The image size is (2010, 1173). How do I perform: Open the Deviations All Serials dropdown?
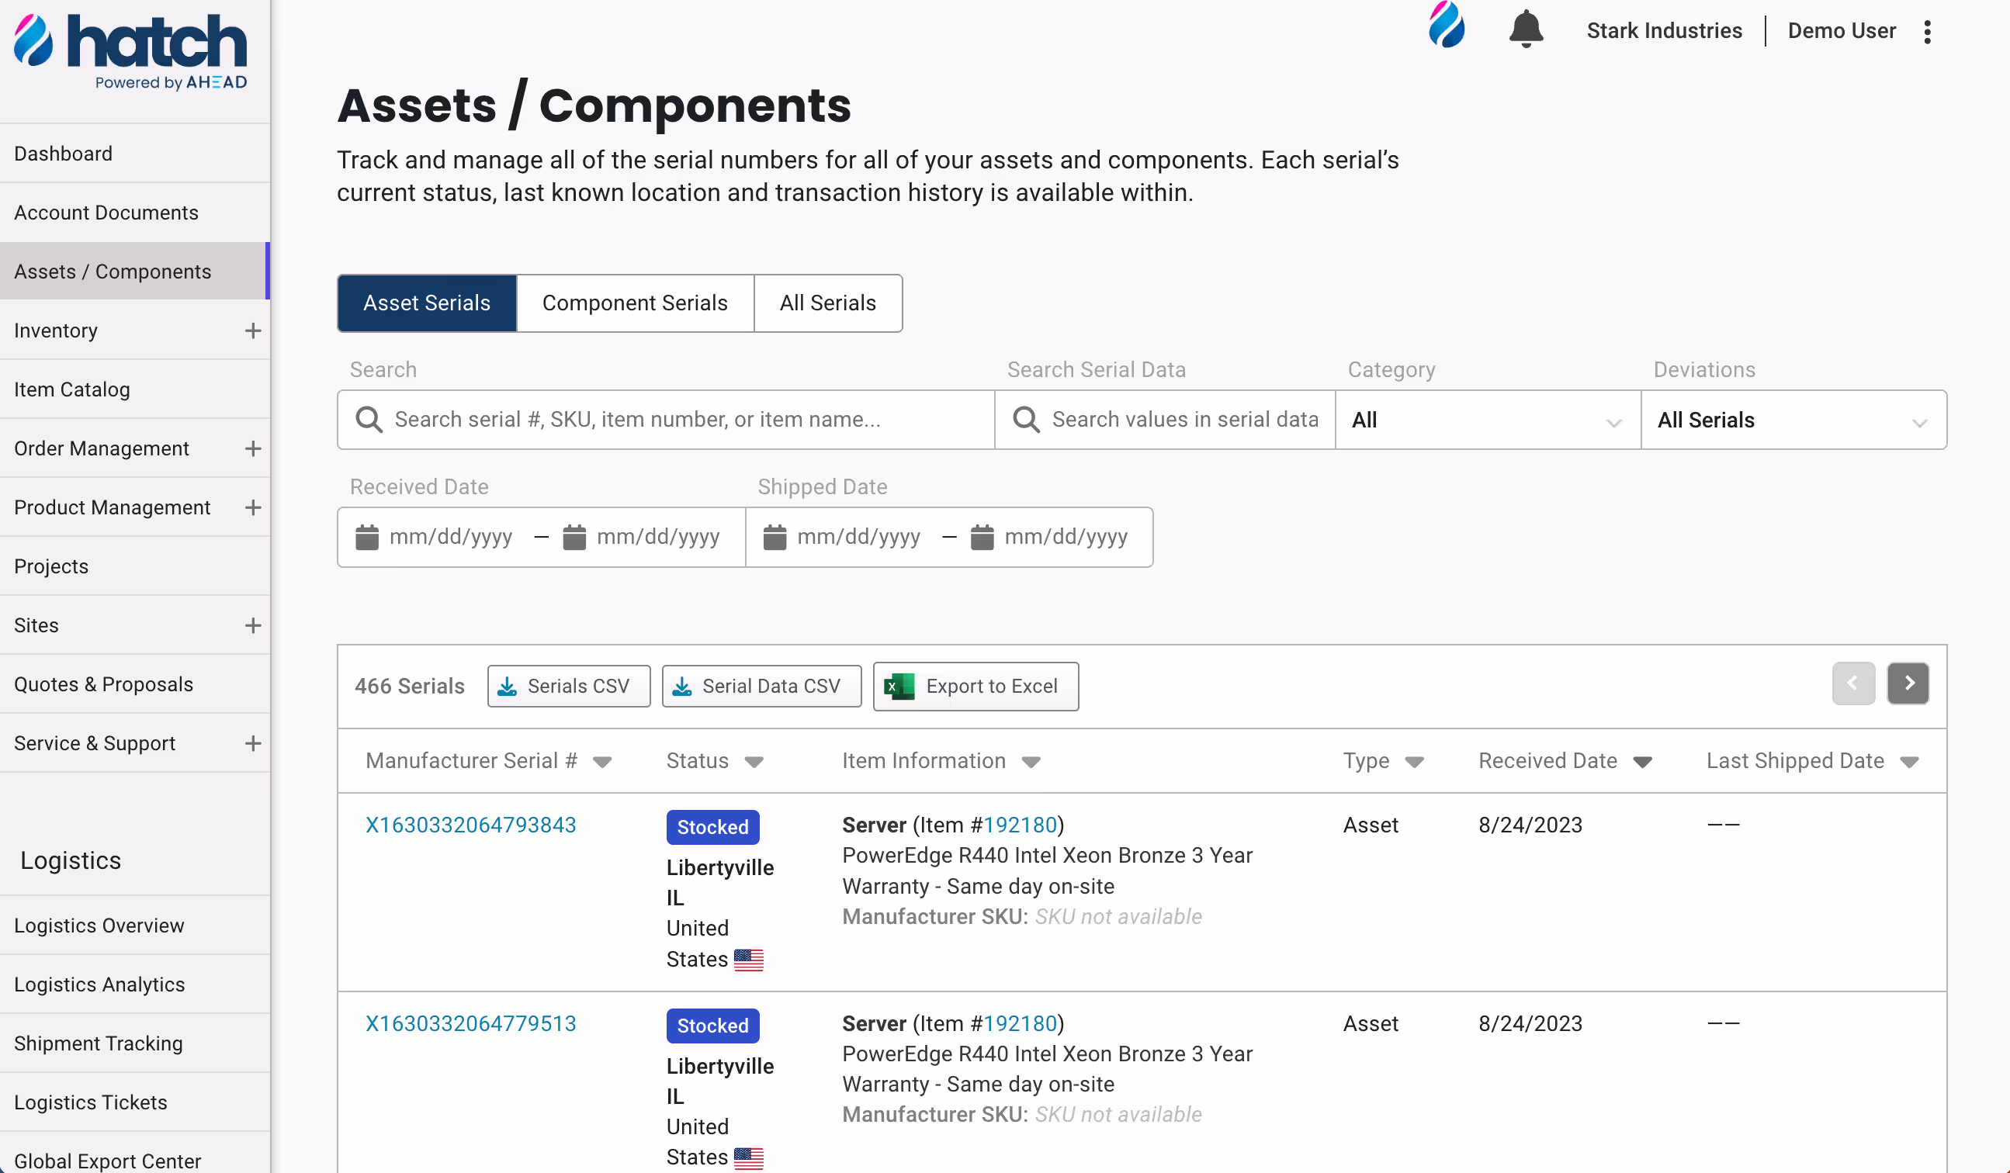pyautogui.click(x=1792, y=420)
